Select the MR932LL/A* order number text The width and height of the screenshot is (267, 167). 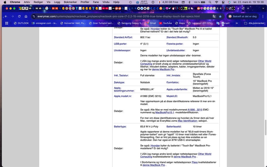147,89
